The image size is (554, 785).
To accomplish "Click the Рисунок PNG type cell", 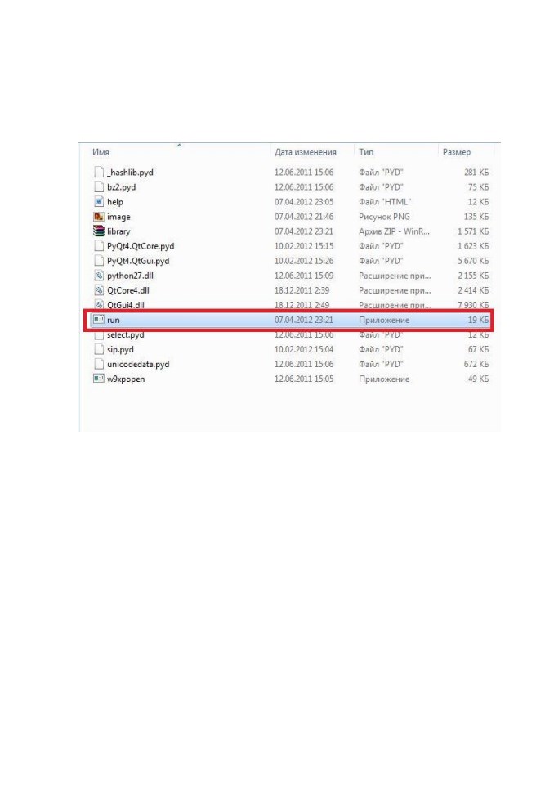I will coord(384,216).
